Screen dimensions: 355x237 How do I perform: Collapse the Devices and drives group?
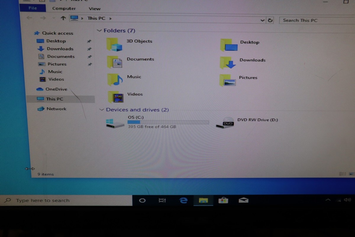click(x=102, y=110)
